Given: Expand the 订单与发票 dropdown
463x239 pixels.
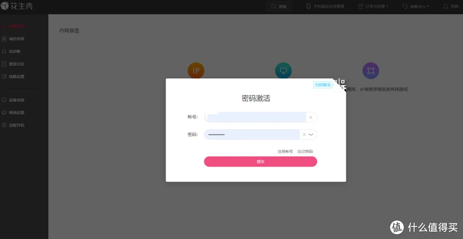Looking at the screenshot, I should [373, 6].
